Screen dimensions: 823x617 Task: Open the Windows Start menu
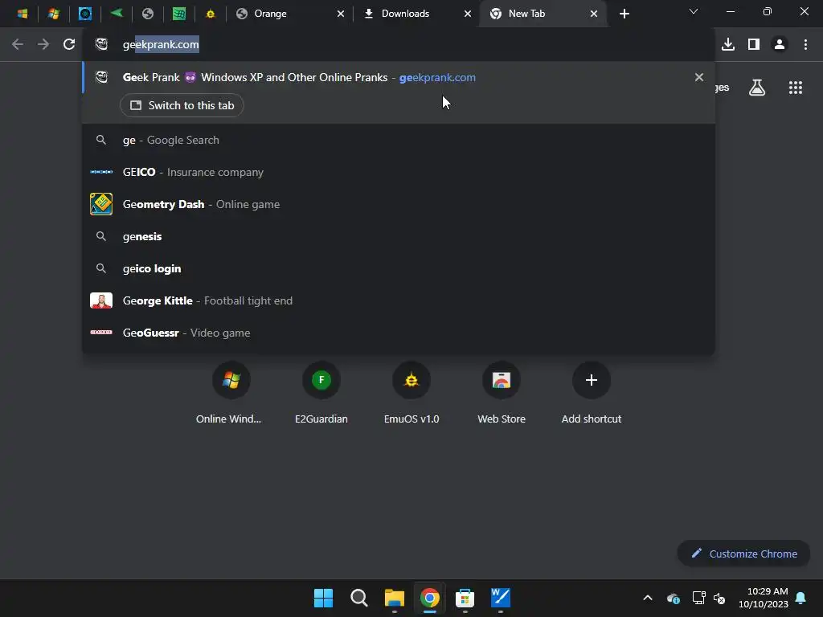pyautogui.click(x=323, y=598)
